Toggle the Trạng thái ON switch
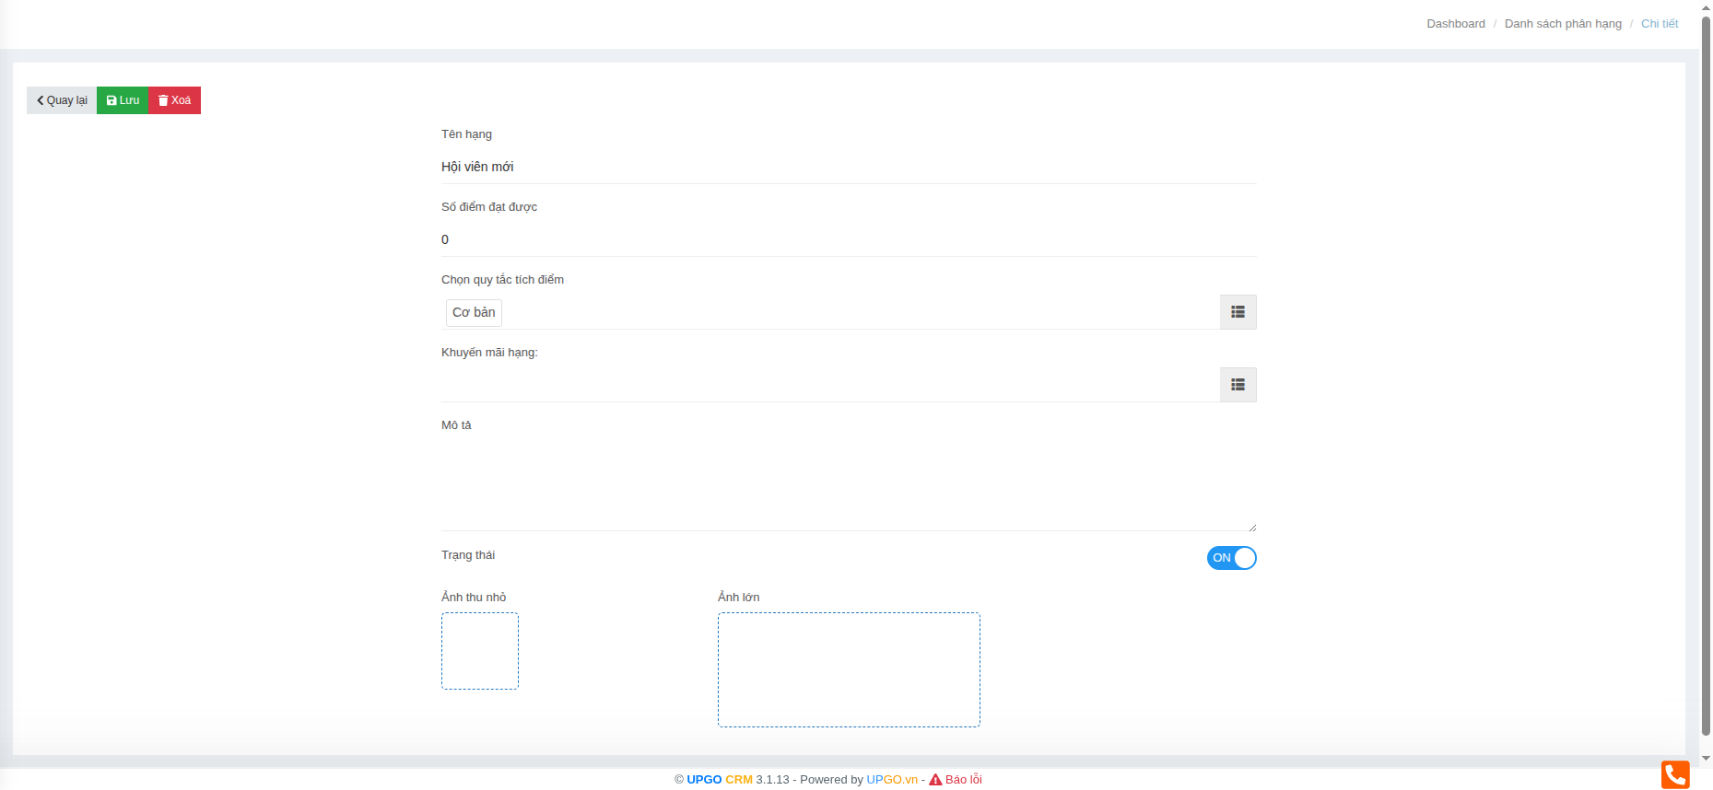Screen dimensions: 1713x790 coord(1231,558)
